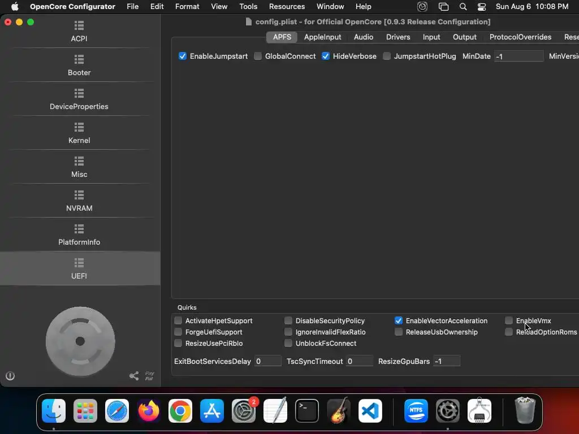Open the File menu
The image size is (579, 434).
(132, 7)
